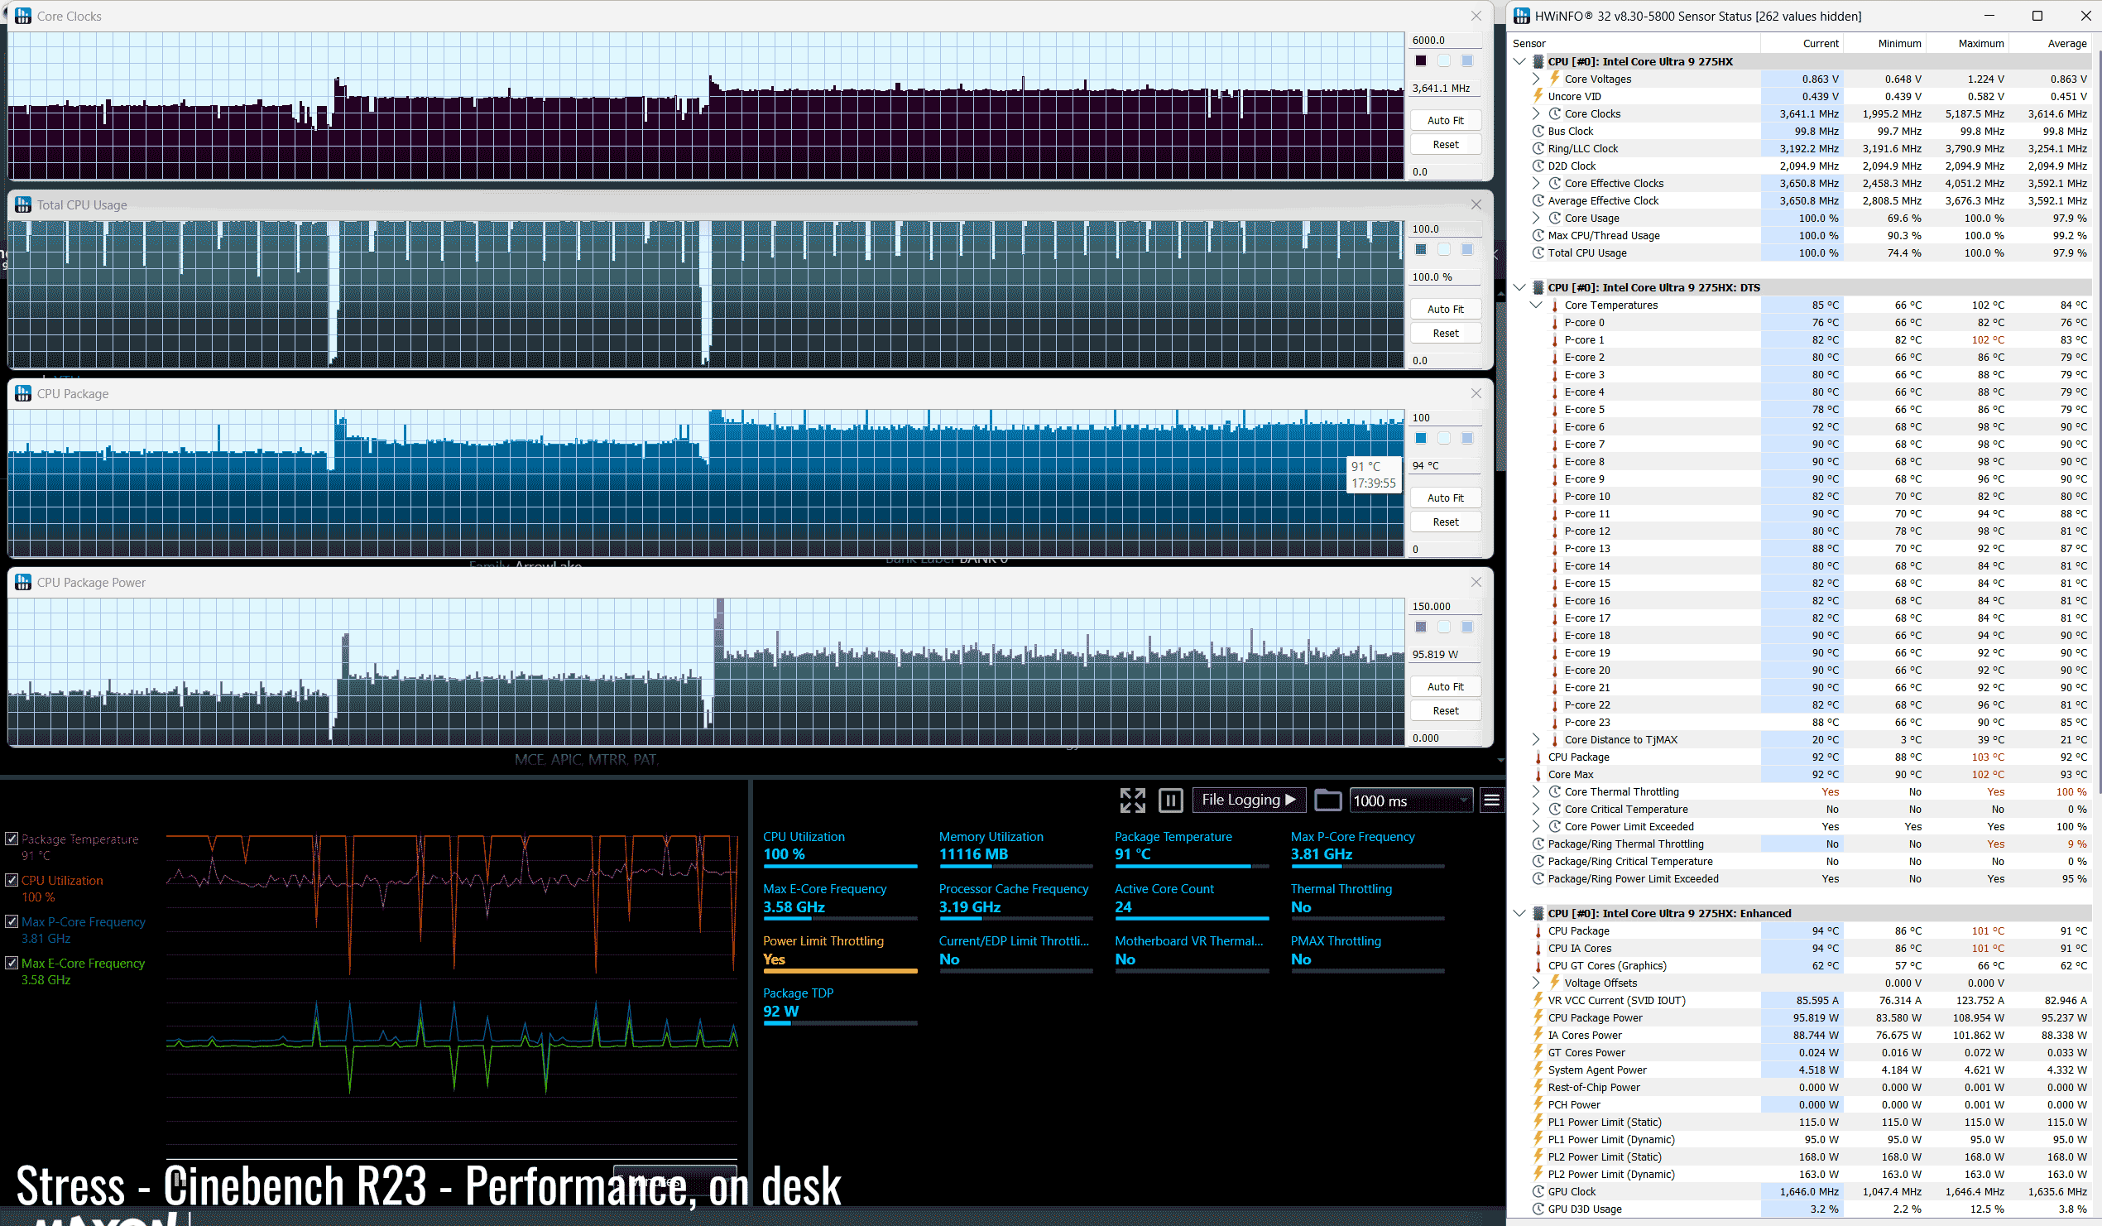The image size is (2102, 1226).
Task: Click the clock icon next to Bus Clock
Action: tap(1538, 131)
